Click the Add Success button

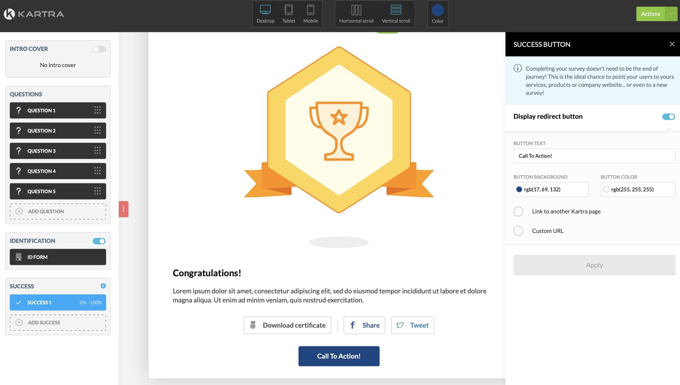[58, 322]
